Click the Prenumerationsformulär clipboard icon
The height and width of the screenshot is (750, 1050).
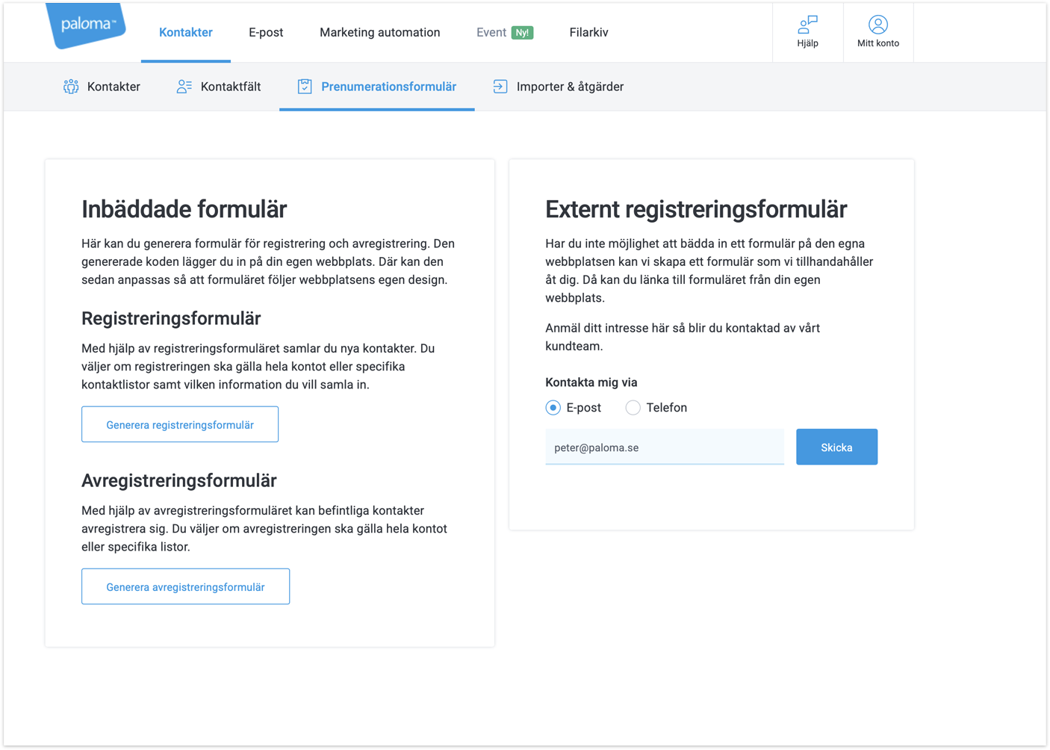(305, 87)
